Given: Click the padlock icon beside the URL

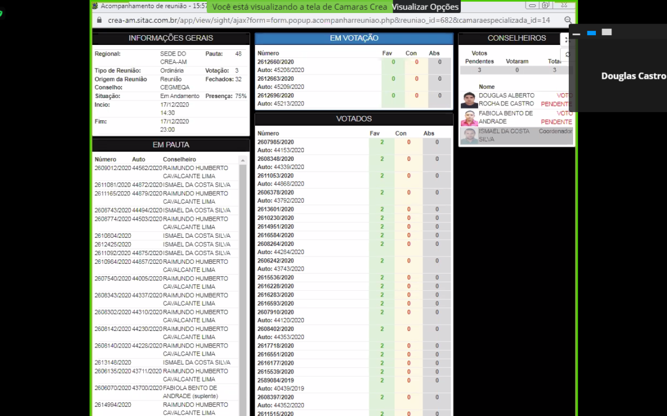Looking at the screenshot, I should 99,20.
